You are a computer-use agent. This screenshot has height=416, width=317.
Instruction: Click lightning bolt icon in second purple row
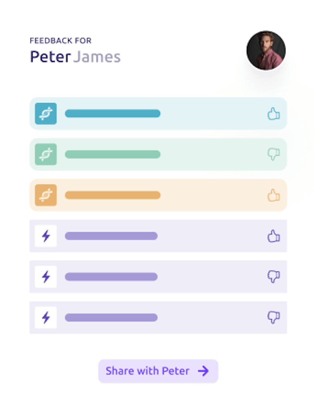46,277
